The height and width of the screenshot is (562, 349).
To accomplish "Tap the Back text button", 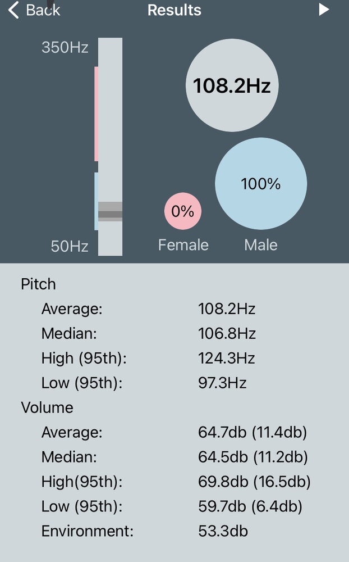I will [43, 10].
